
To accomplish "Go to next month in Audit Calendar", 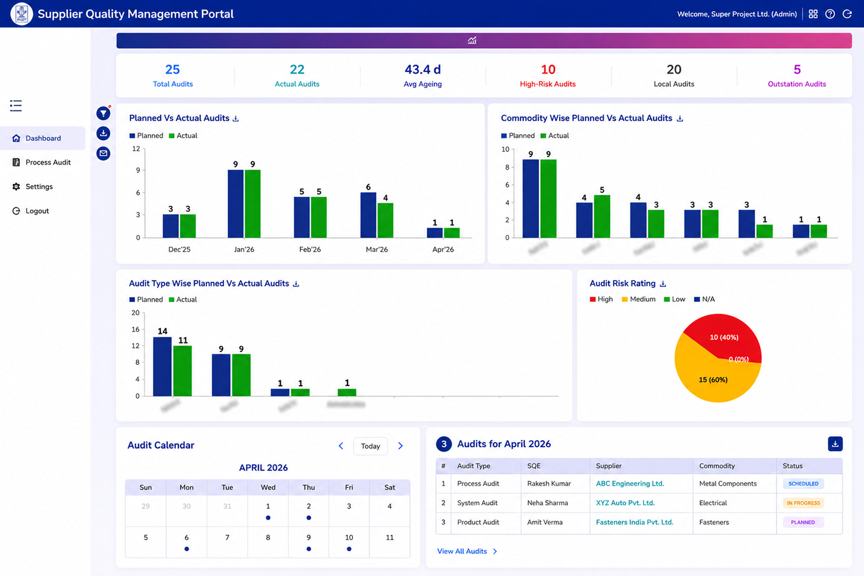I will [400, 446].
